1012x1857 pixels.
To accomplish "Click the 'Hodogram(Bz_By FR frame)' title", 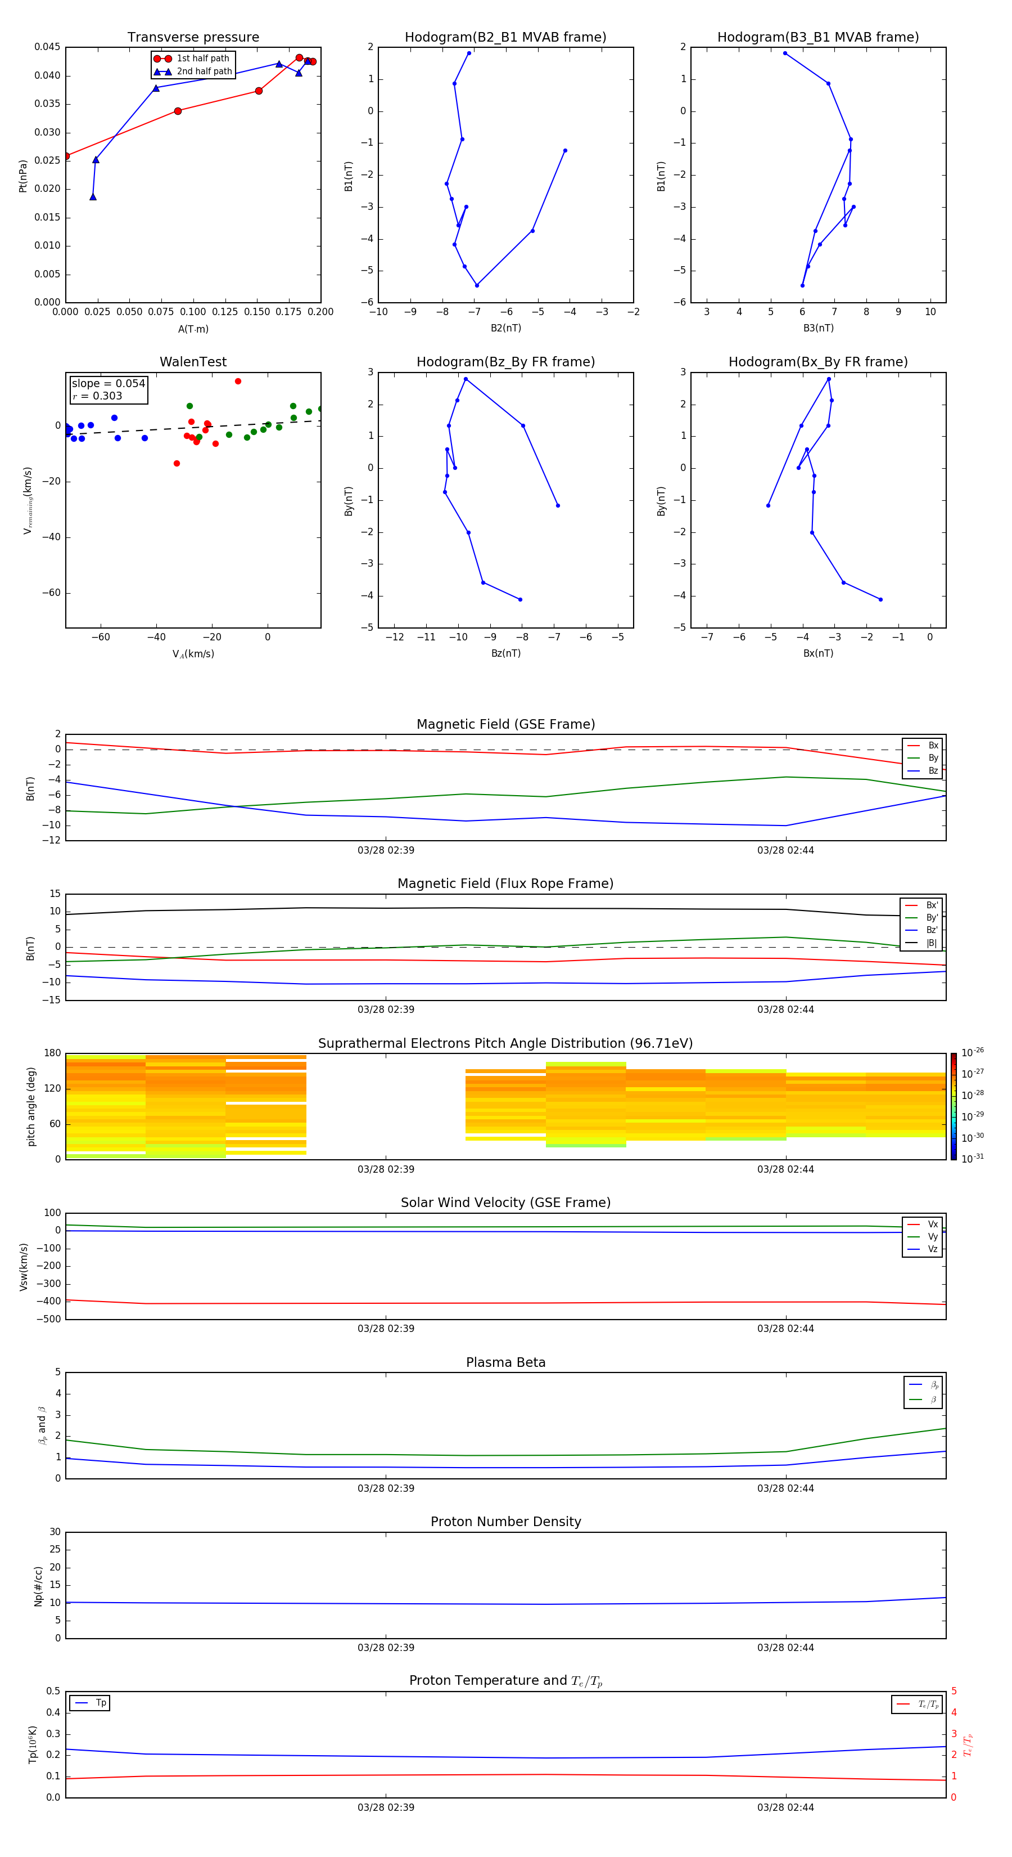I will point(505,362).
